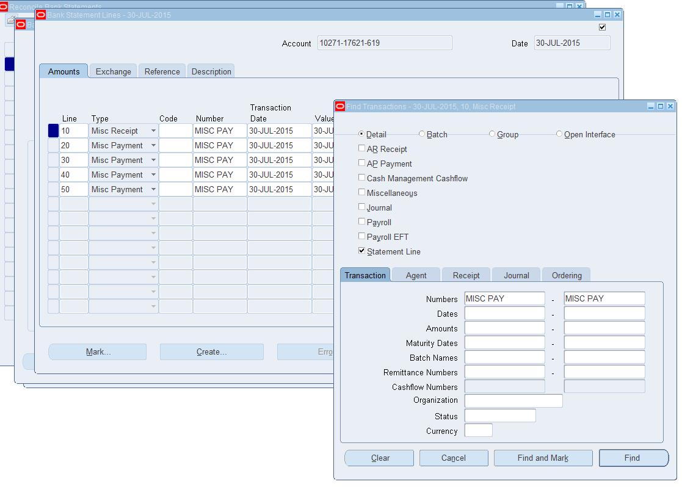The height and width of the screenshot is (487, 682).
Task: Click the Maturity Dates from field
Action: [x=504, y=342]
